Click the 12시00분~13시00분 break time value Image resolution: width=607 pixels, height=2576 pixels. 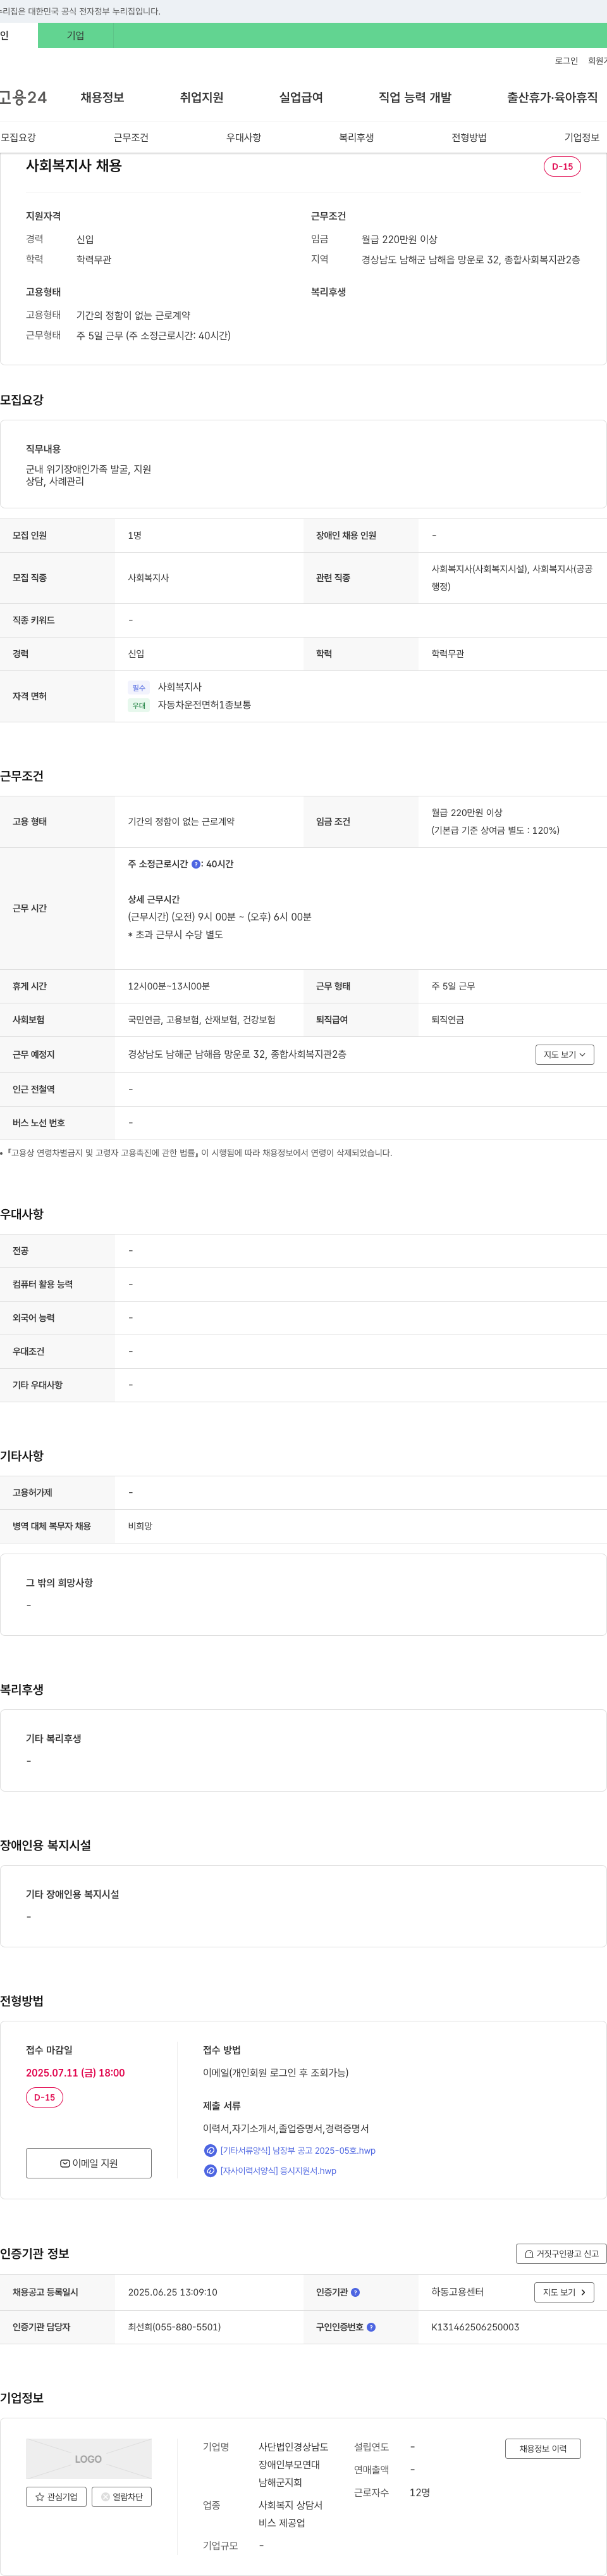click(169, 987)
